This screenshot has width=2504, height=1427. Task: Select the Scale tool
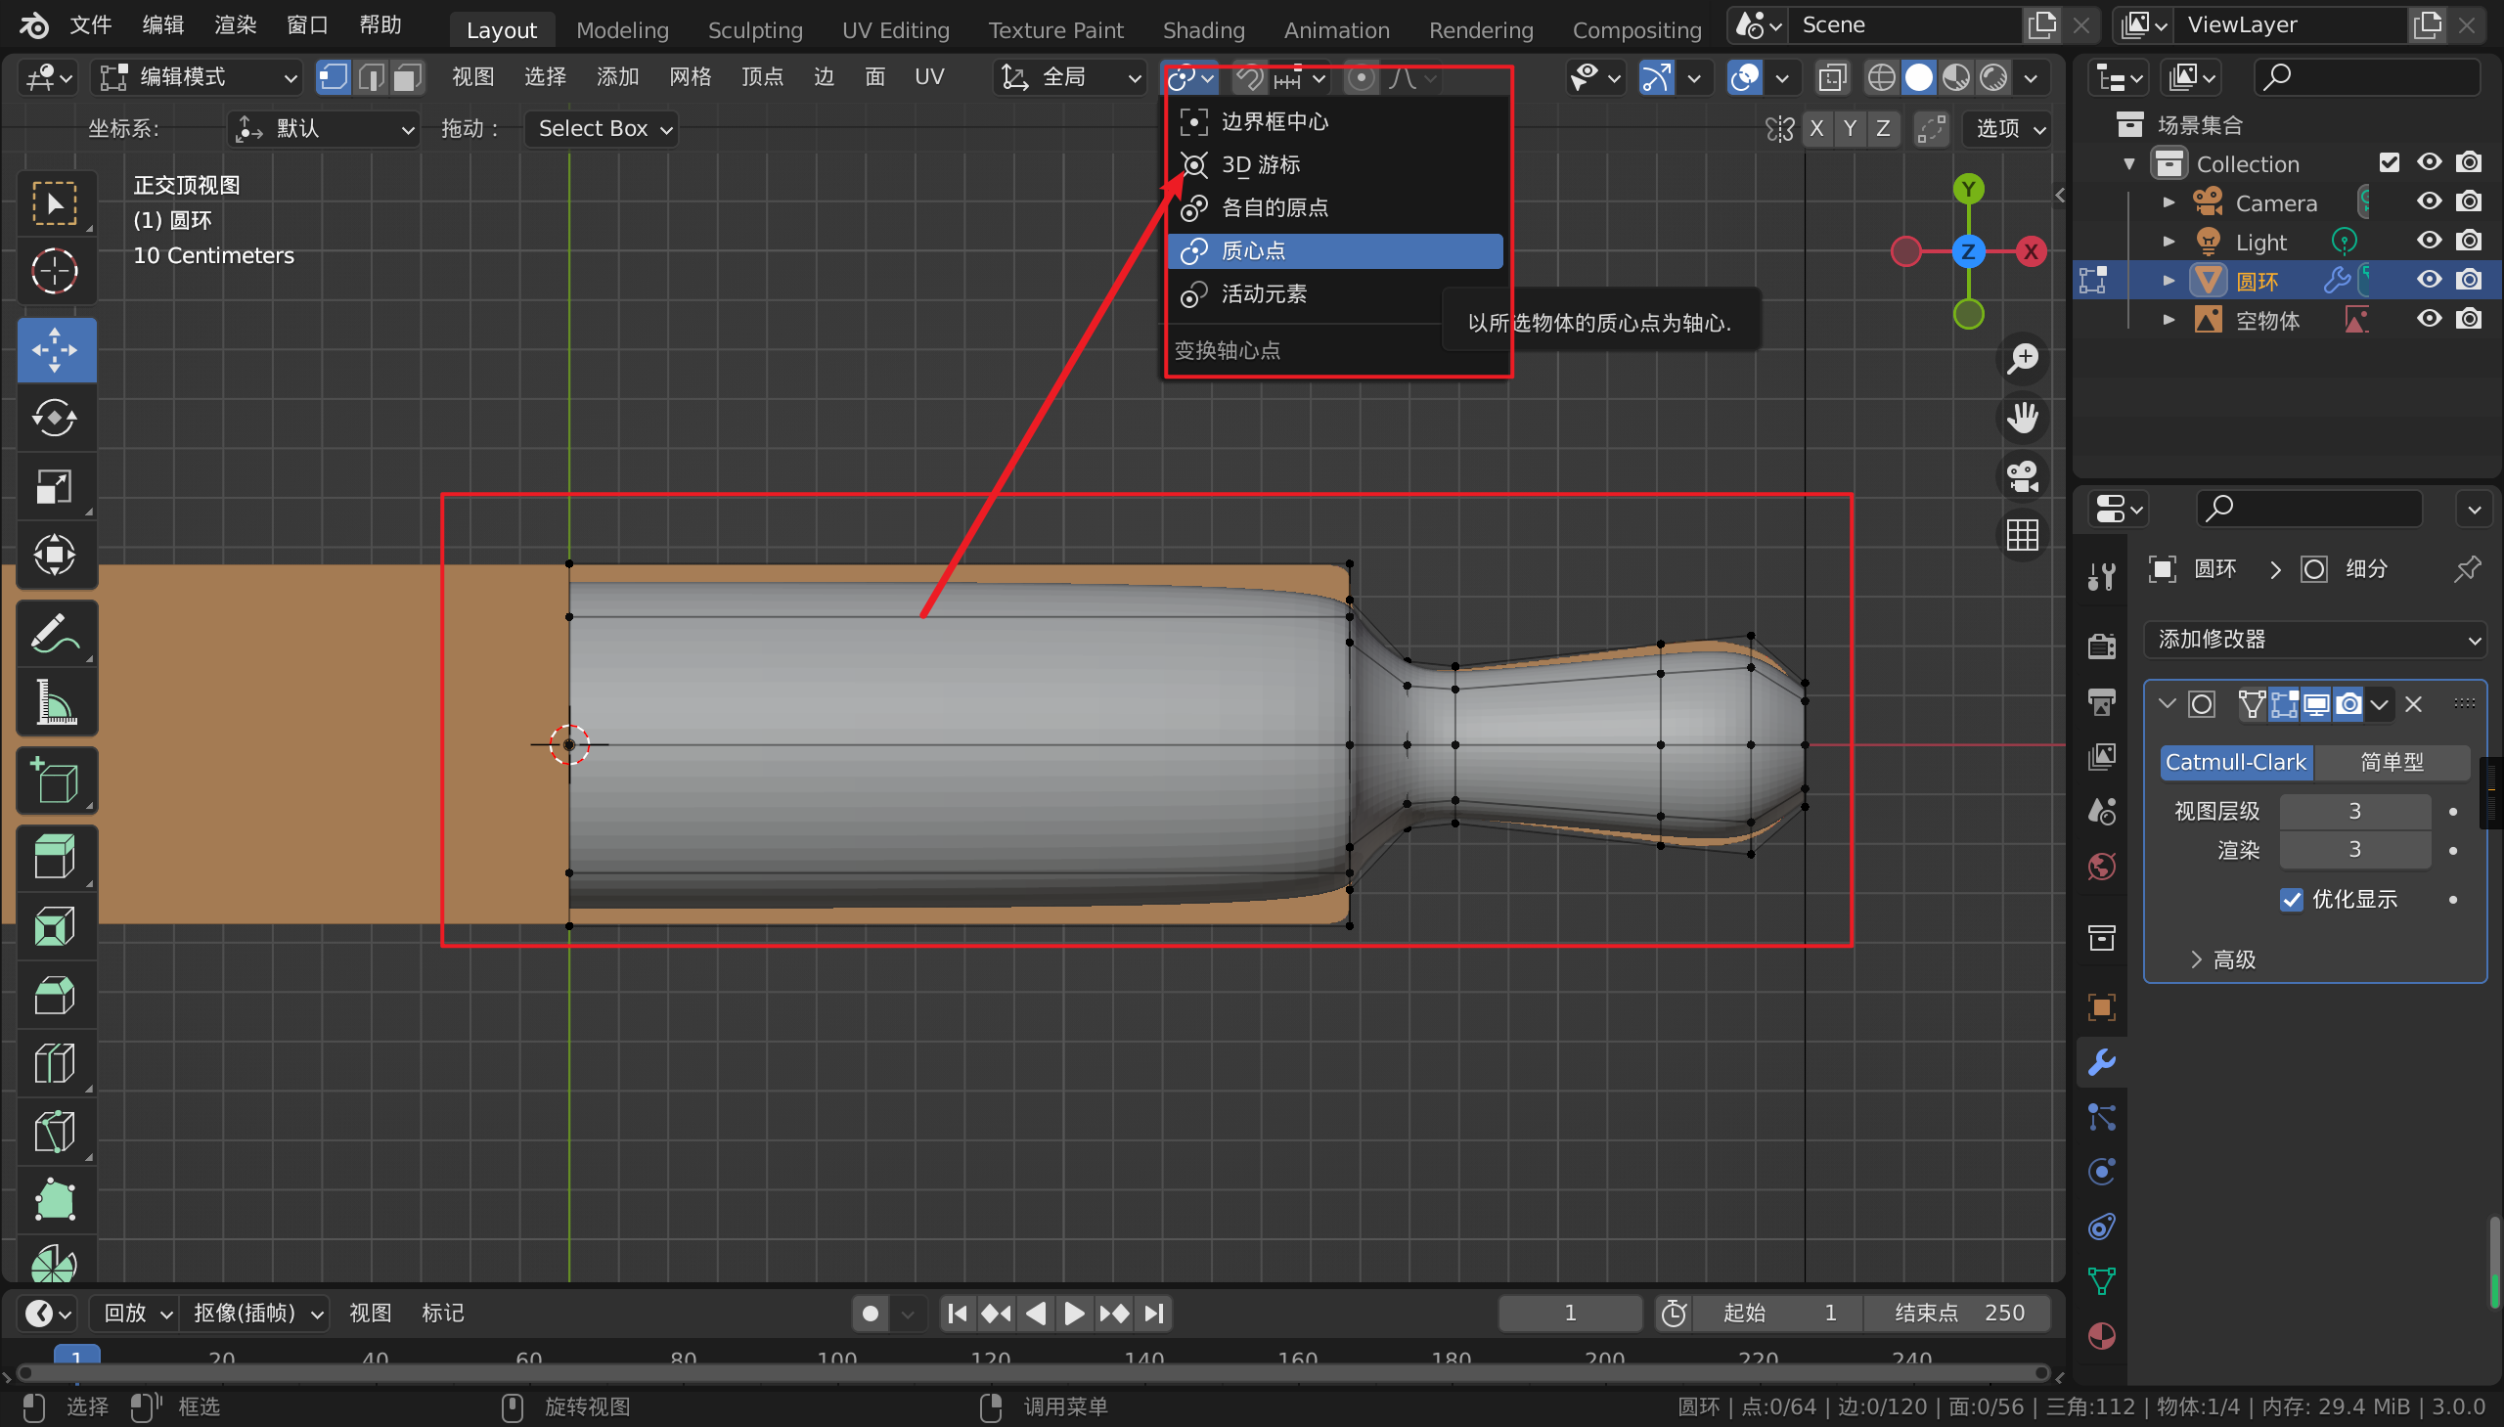[x=56, y=487]
